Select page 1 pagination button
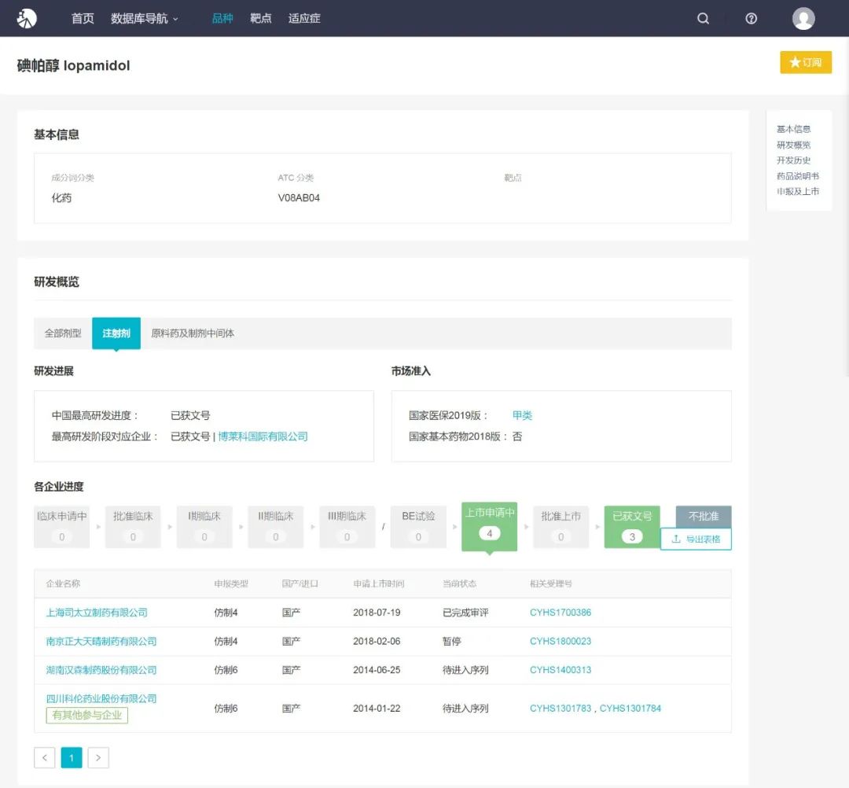The width and height of the screenshot is (849, 788). tap(72, 757)
